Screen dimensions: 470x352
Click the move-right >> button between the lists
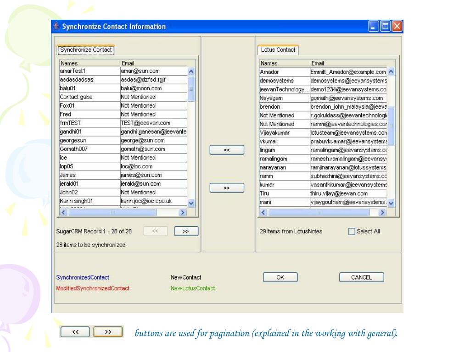coord(227,188)
